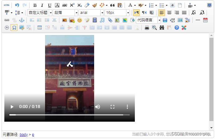Open emoticon picker

click(x=80, y=20)
